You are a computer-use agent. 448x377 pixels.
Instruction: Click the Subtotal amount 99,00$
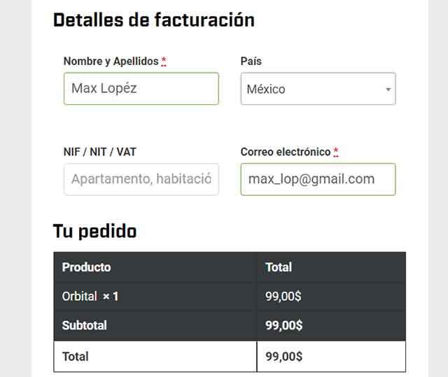tap(283, 325)
